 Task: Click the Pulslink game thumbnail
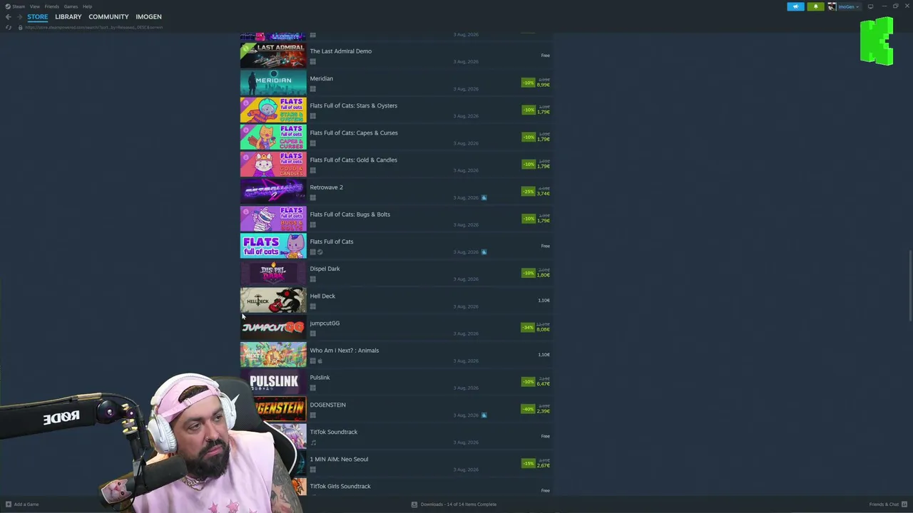click(x=273, y=382)
